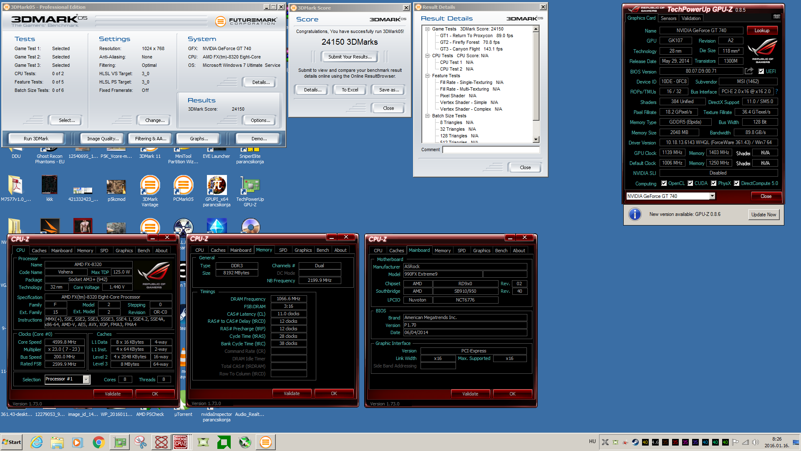
Task: Click the Image Quality button in 3DMark05
Action: (103, 139)
